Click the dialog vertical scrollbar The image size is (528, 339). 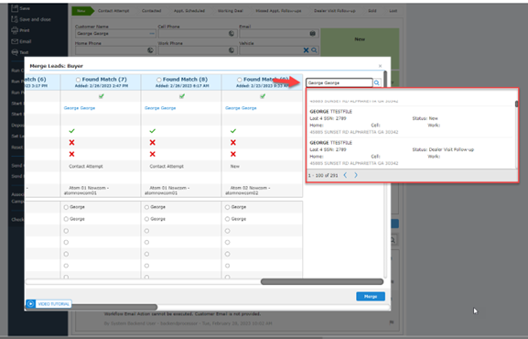coord(385,174)
